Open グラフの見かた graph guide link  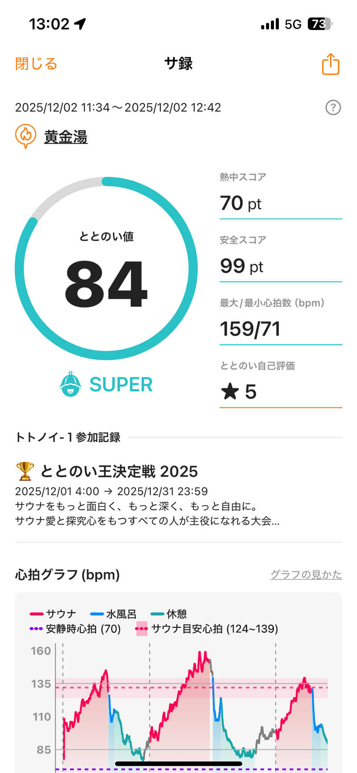(306, 575)
